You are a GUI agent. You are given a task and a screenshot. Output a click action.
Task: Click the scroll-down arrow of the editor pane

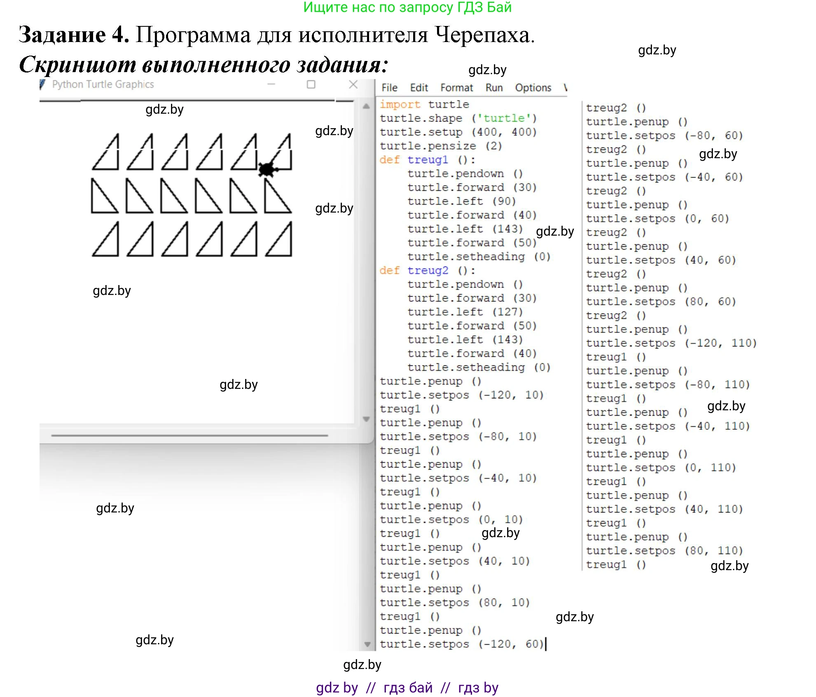(x=368, y=643)
